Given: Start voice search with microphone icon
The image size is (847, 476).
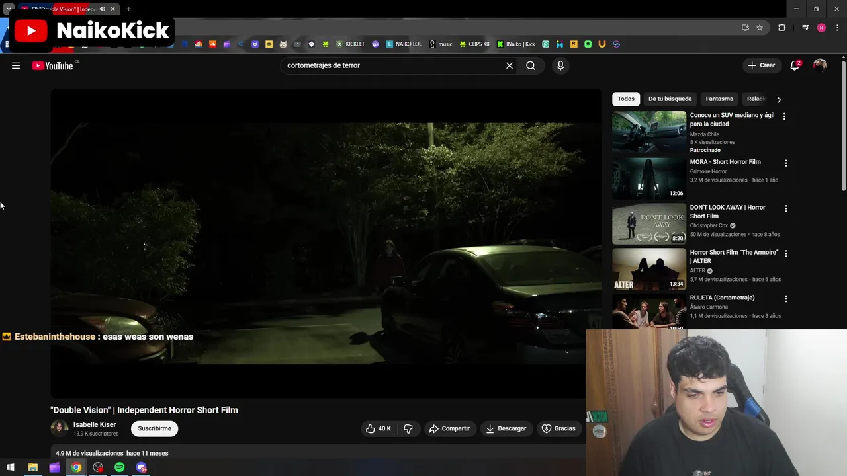Looking at the screenshot, I should point(560,65).
